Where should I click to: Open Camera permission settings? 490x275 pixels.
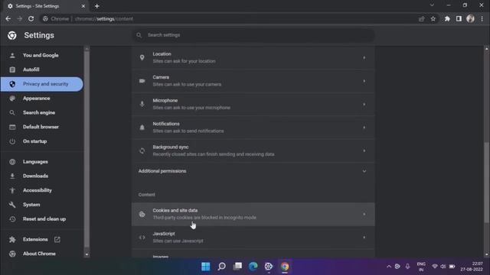pos(253,81)
